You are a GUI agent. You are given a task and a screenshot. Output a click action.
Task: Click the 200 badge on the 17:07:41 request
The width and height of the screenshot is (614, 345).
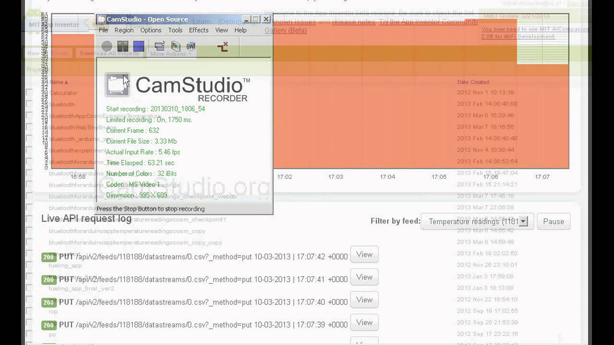48,279
